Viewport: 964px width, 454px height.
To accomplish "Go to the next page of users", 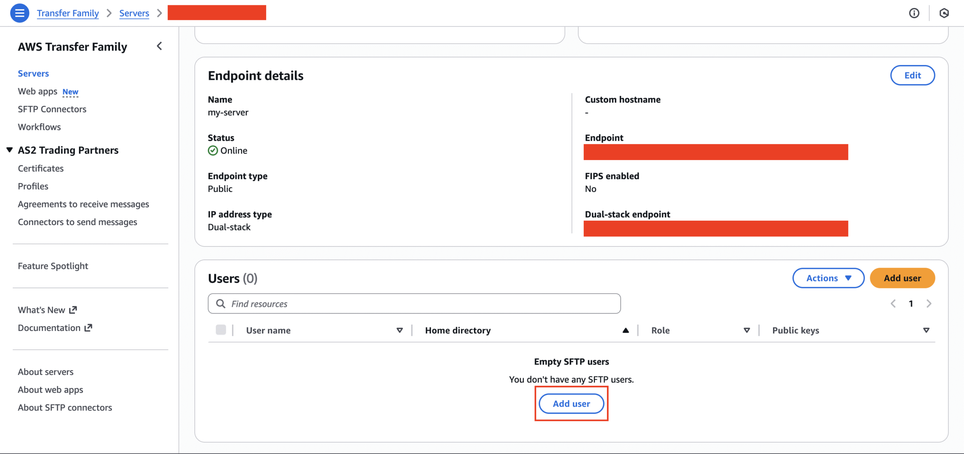I will coord(929,304).
